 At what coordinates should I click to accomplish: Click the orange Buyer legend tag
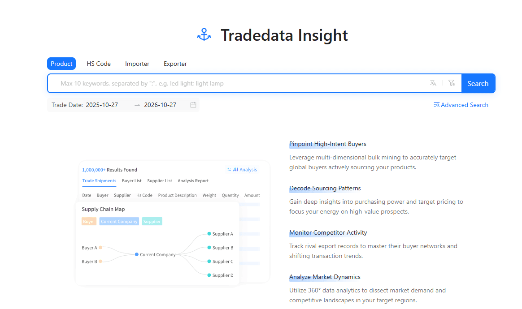pos(89,222)
